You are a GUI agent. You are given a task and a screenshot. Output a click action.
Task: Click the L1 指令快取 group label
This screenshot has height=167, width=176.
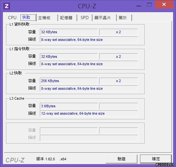(x=19, y=49)
